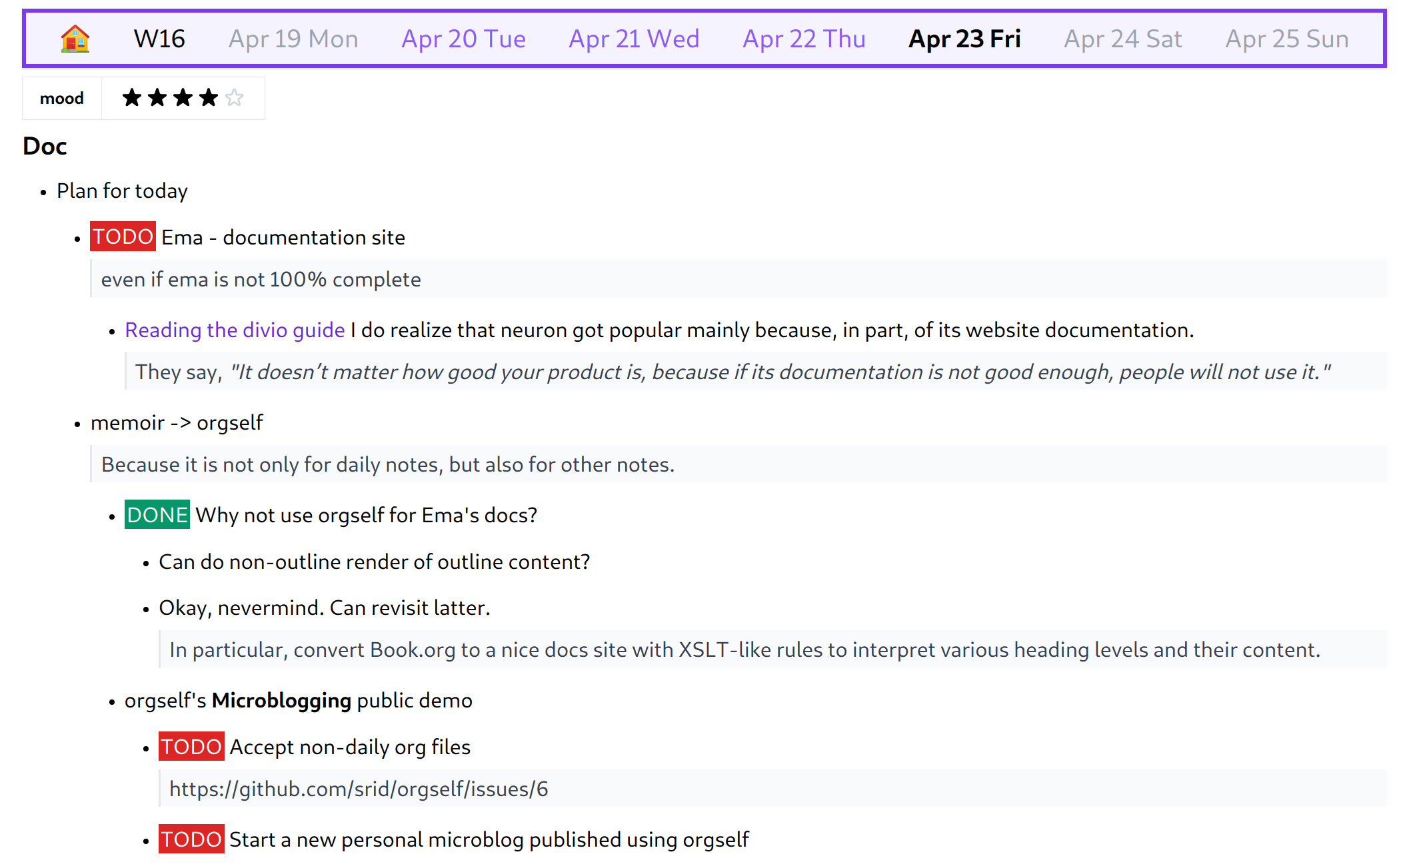The image size is (1401, 866).
Task: Click TODO badge for personal microblog item
Action: click(191, 839)
